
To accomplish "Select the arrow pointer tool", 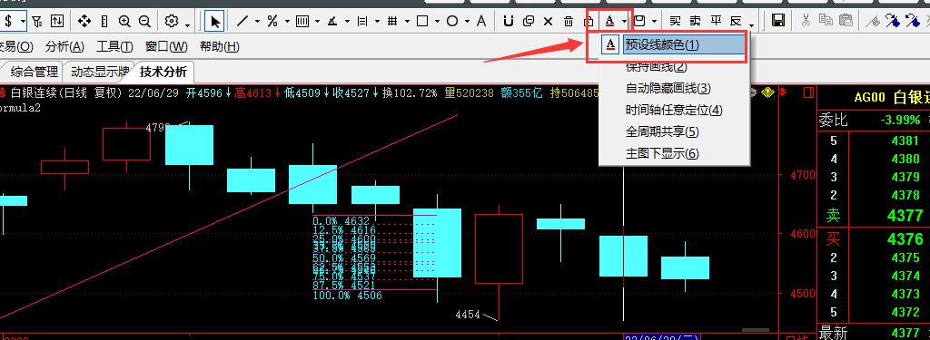I will click(x=214, y=22).
